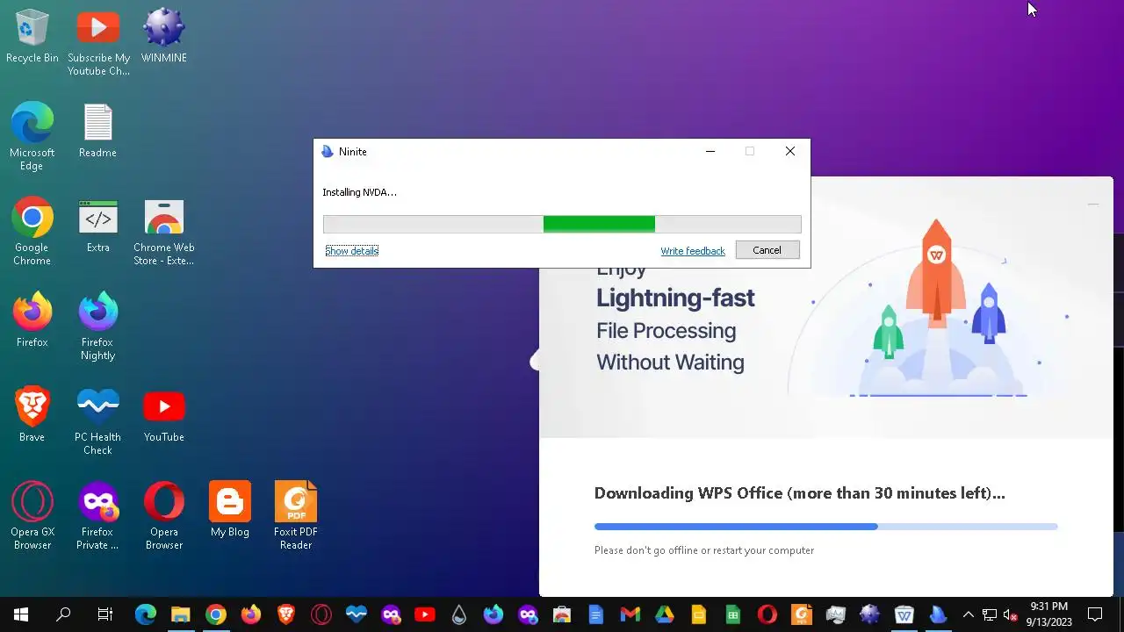The image size is (1124, 632).
Task: Click Write feedback link in Ninite
Action: tap(693, 251)
